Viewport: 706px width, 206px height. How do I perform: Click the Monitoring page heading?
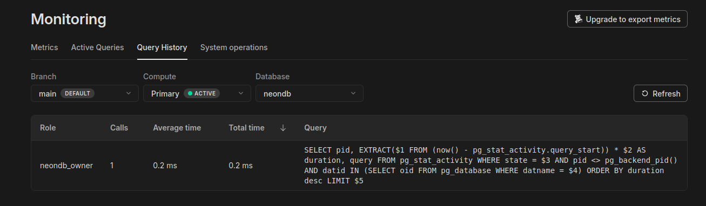click(x=69, y=19)
